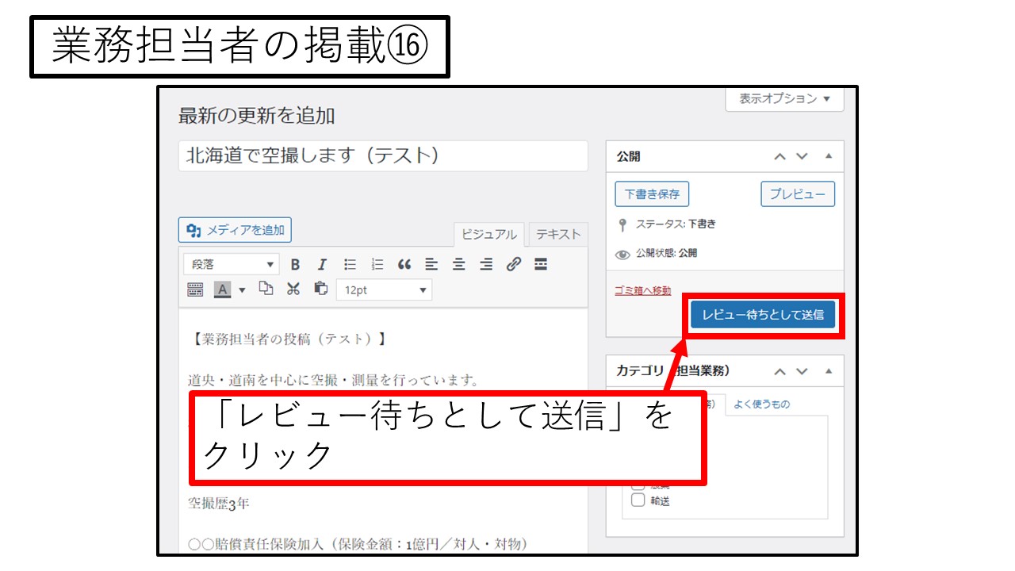This screenshot has height=571, width=1015.
Task: Click the cut scissors icon
Action: coord(293,289)
